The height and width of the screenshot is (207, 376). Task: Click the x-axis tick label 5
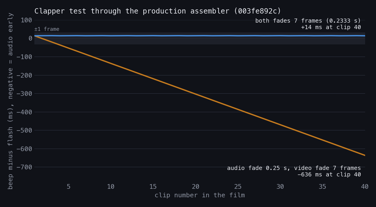pos(68,187)
